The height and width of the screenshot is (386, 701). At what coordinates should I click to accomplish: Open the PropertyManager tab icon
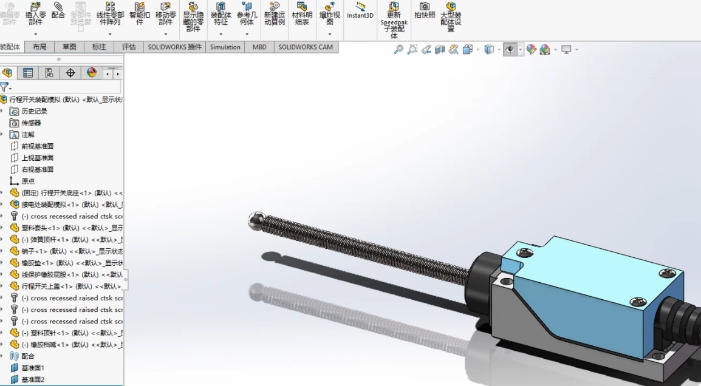point(28,73)
